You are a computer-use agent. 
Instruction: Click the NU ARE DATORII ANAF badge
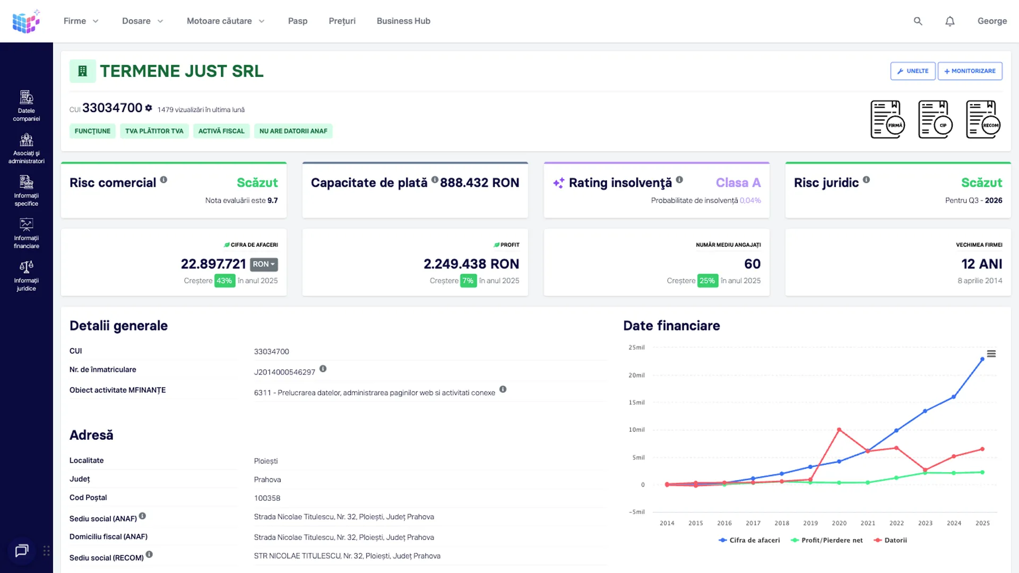pyautogui.click(x=293, y=131)
